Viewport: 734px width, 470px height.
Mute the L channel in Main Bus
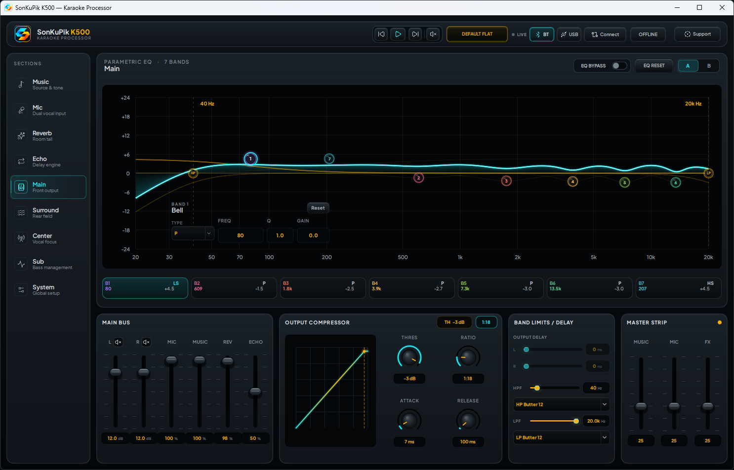[x=118, y=342]
